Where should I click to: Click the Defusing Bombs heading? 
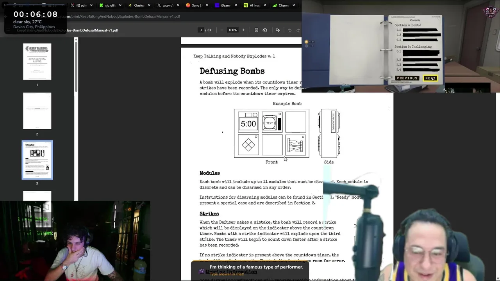pos(232,71)
